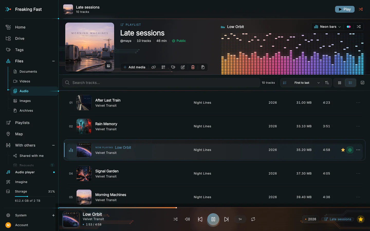Open volume control speaker icon
This screenshot has width=370, height=231.
point(188,219)
